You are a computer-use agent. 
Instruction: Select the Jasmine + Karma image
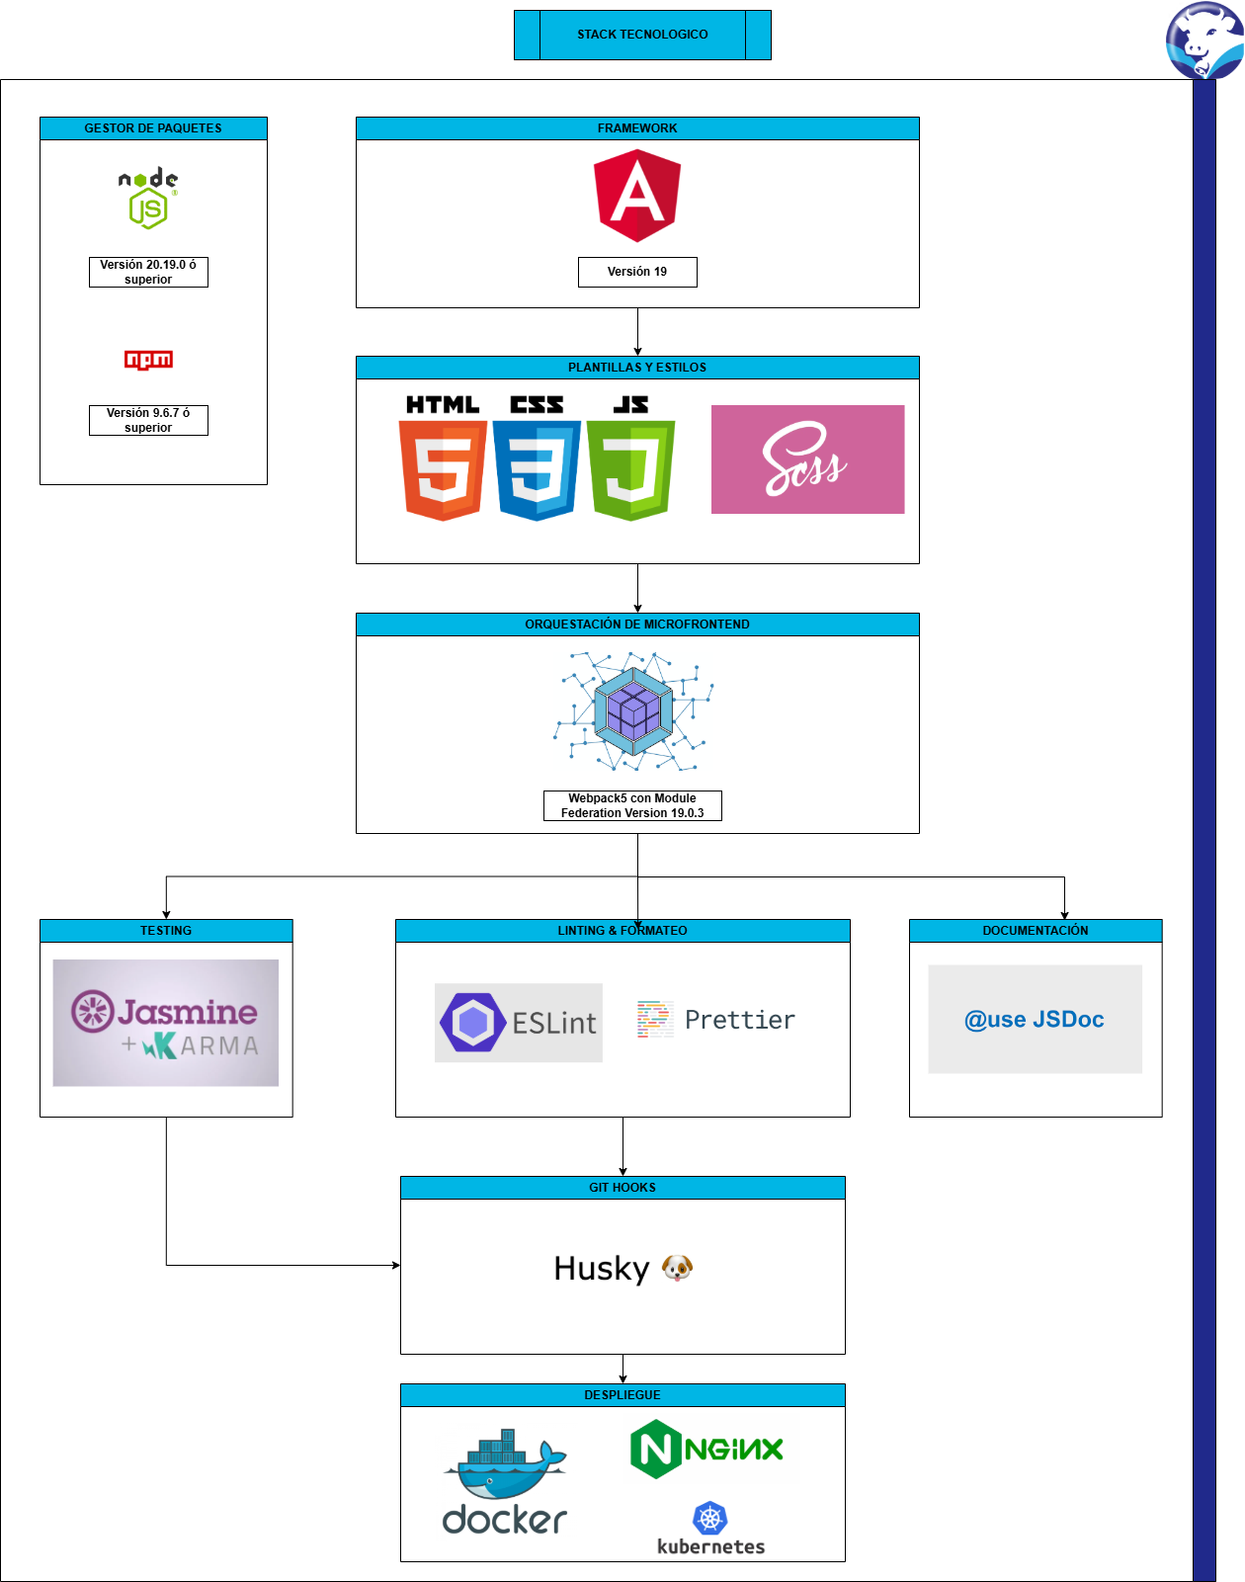point(166,1023)
